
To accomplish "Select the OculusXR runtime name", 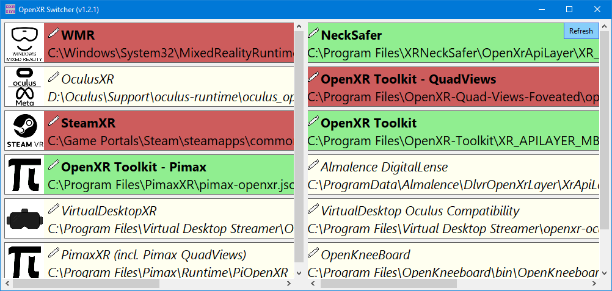I will click(87, 79).
